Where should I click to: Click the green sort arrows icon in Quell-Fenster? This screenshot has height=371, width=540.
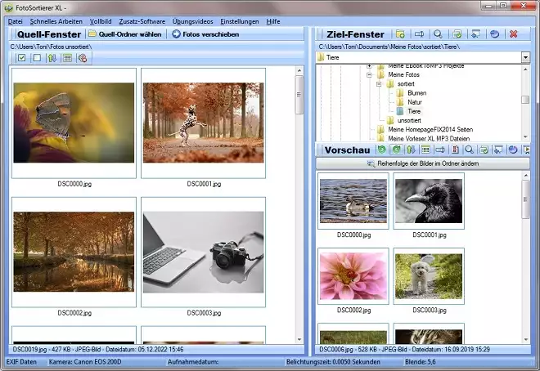tap(52, 58)
